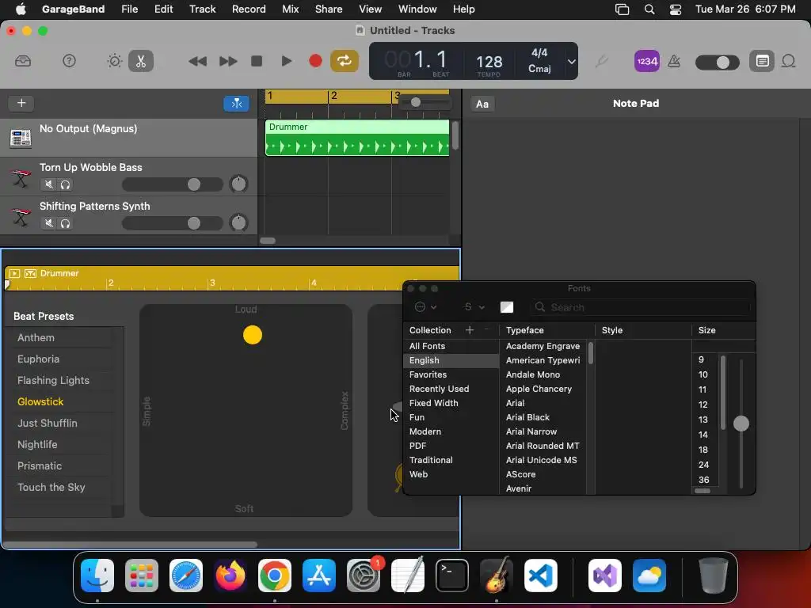Open the Fonts panel action menu
Viewport: 811px width, 608px height.
pos(425,307)
